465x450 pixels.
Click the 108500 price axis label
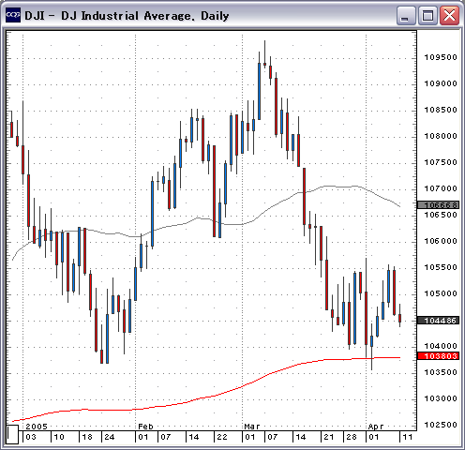(x=441, y=110)
